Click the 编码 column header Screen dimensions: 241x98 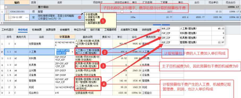(17, 2)
